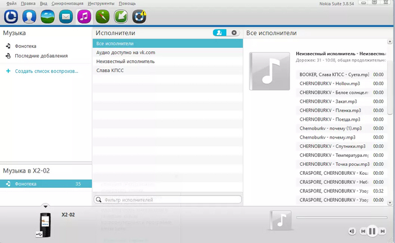Click the playback progress slider
The image size is (395, 243).
(341, 217)
